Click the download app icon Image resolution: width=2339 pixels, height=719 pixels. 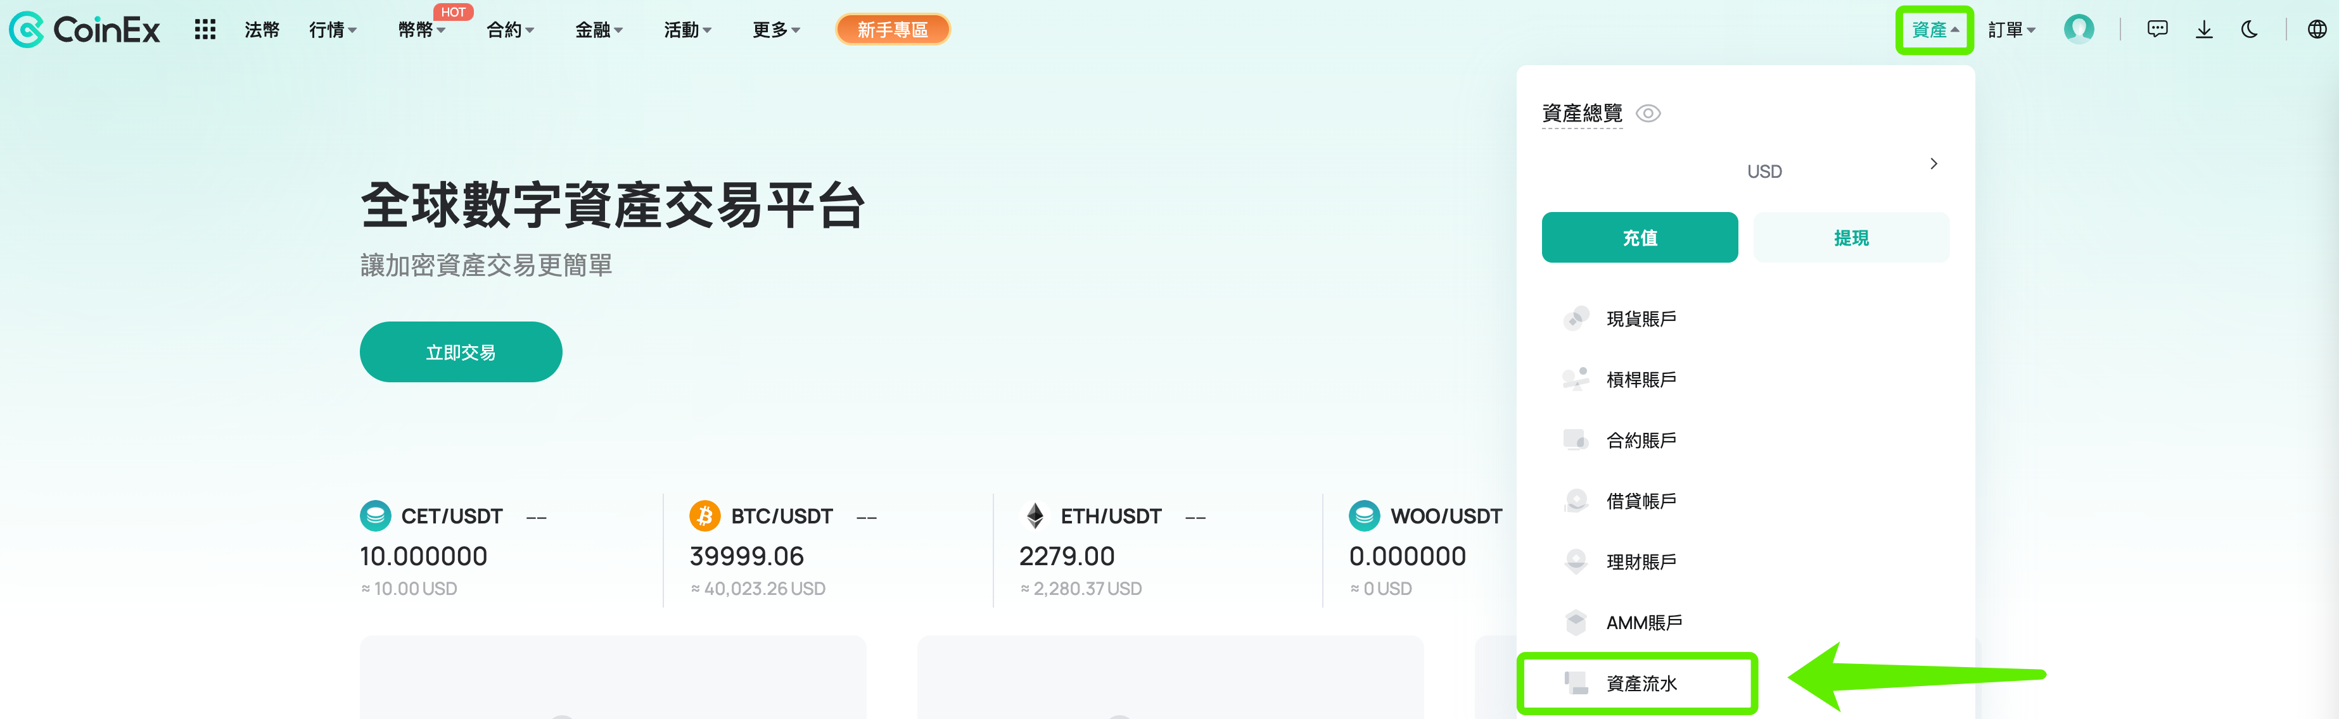[2203, 29]
